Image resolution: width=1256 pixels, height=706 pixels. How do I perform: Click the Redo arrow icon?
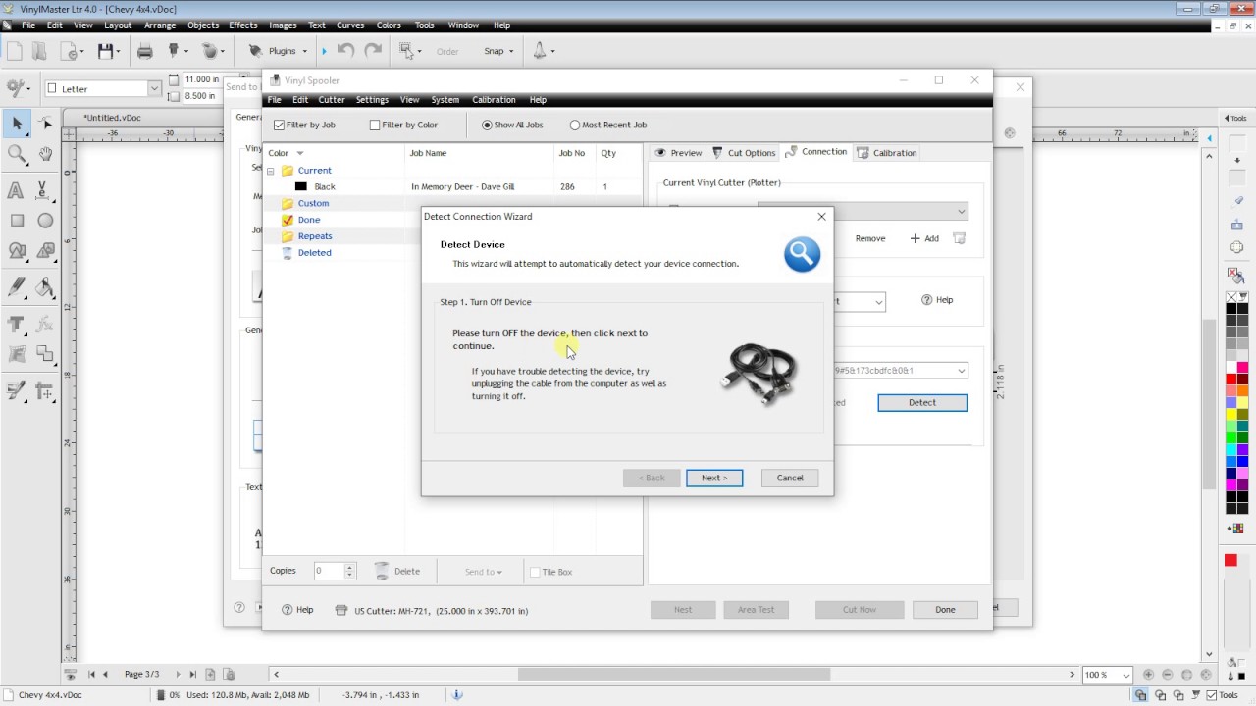[373, 51]
